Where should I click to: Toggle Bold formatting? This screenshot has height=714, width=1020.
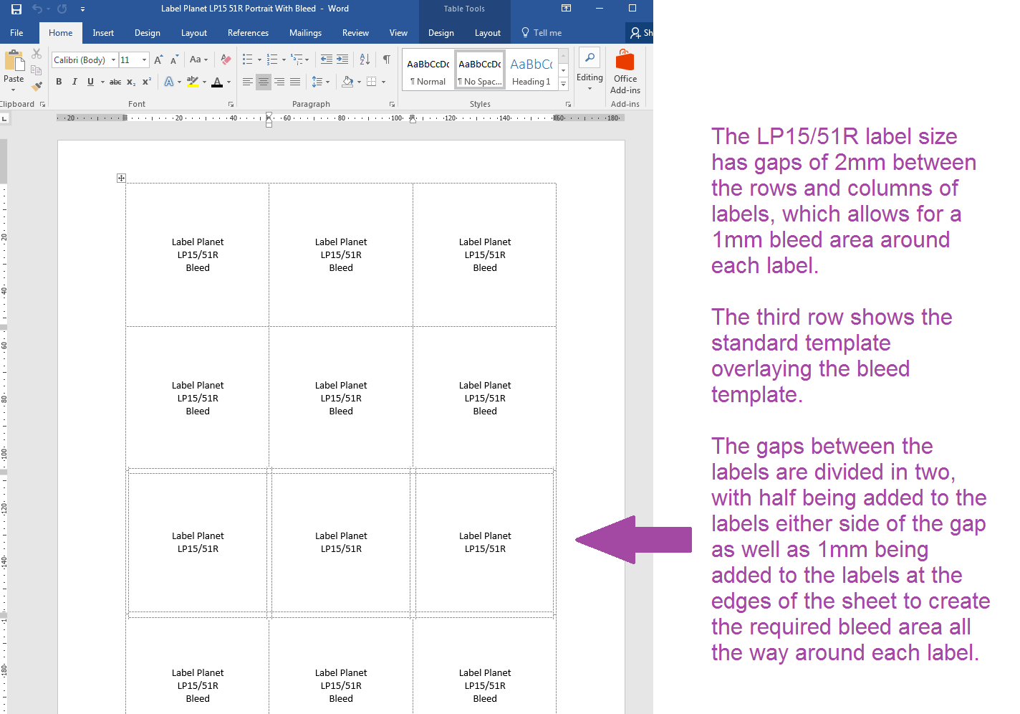[x=59, y=82]
